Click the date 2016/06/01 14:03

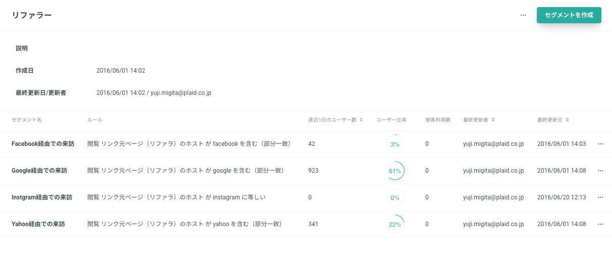pyautogui.click(x=562, y=144)
